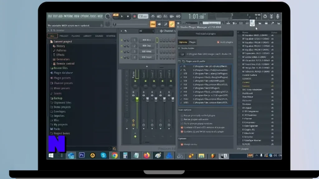Click the 808 HiHat channel button
The height and width of the screenshot is (179, 319).
coord(146,52)
